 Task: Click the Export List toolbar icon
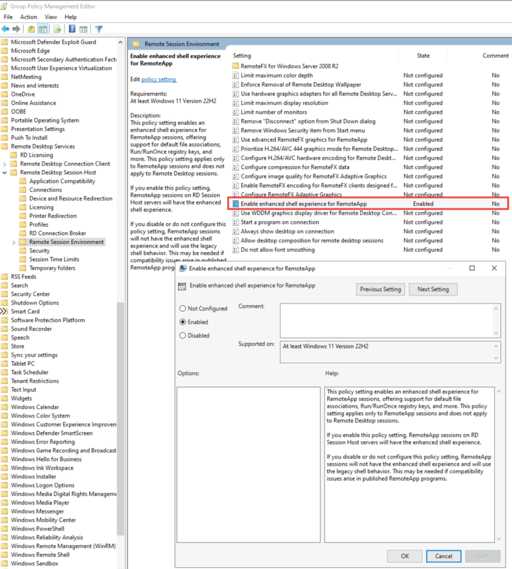57,29
